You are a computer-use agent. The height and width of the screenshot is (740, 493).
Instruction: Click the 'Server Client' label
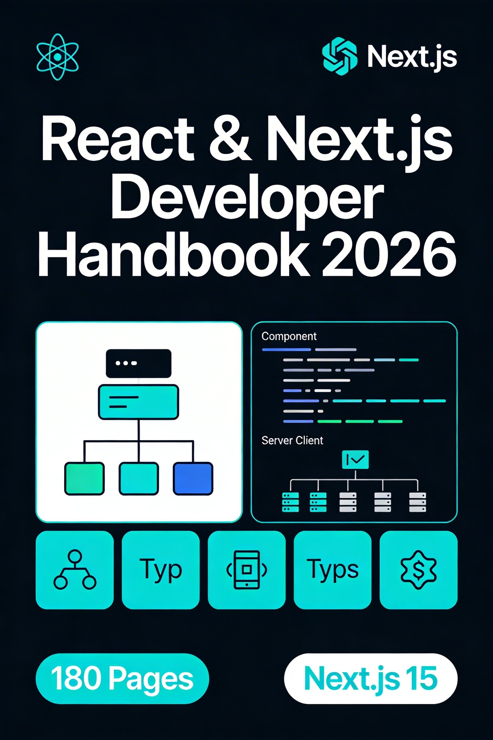pos(292,441)
